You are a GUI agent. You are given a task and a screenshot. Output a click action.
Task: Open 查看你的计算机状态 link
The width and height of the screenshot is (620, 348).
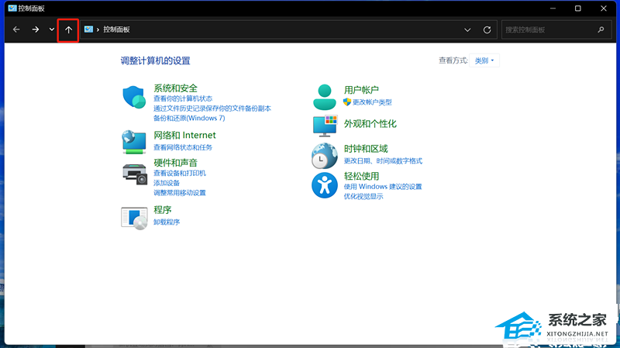[183, 98]
